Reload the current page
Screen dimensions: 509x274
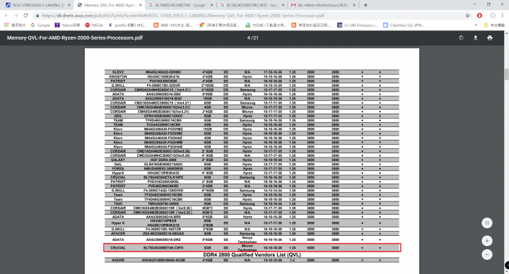tap(25, 16)
